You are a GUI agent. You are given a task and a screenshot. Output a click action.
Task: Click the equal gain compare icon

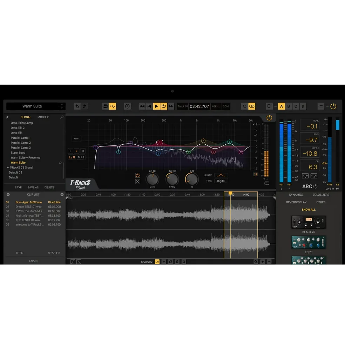321,106
